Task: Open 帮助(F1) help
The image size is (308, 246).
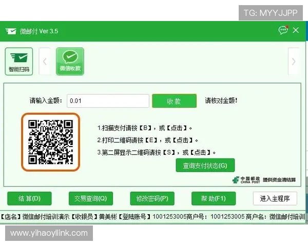Action: point(214,198)
